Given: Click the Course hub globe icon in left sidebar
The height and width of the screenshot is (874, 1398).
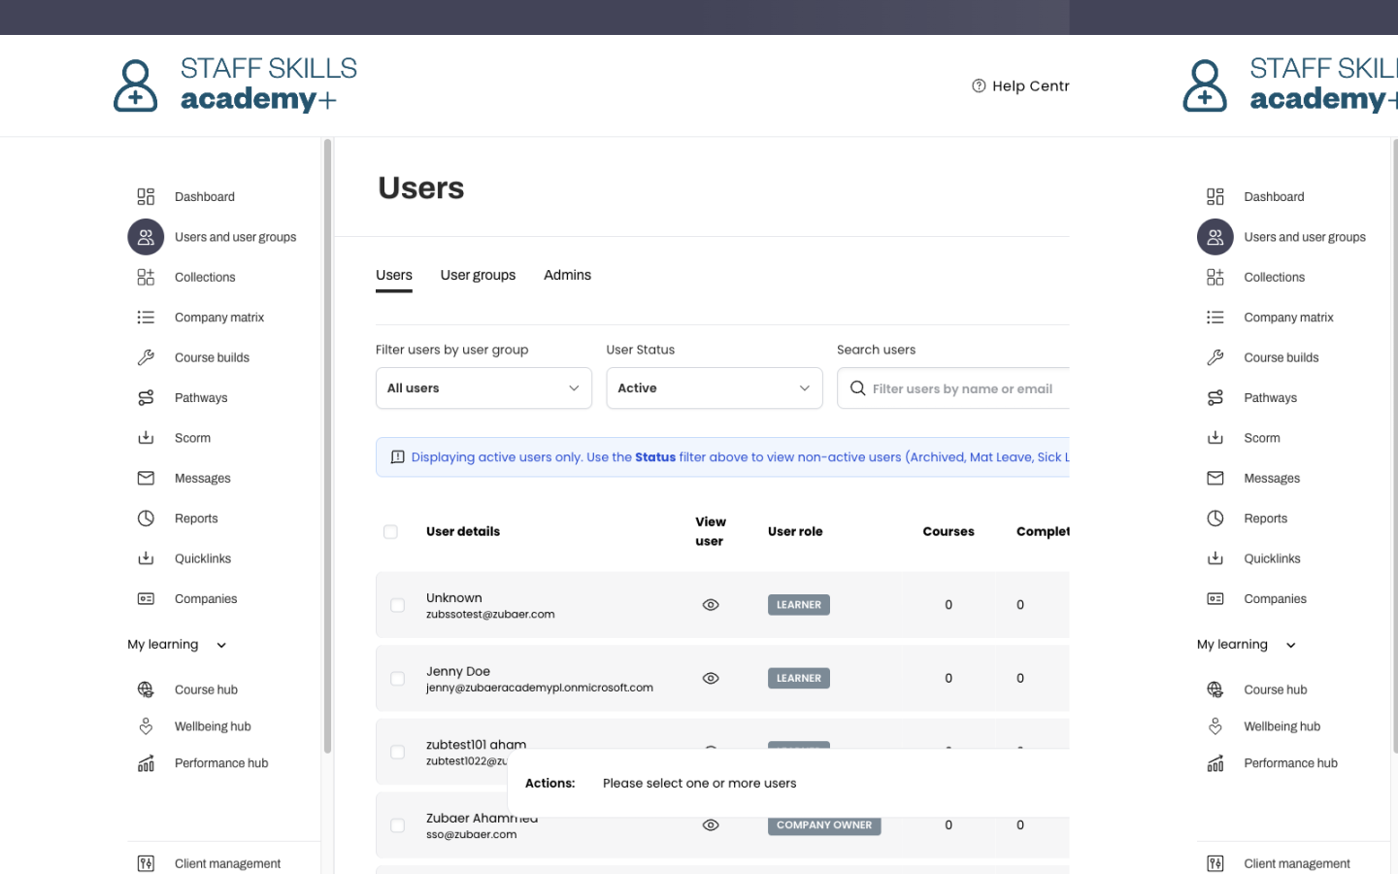Looking at the screenshot, I should point(146,689).
